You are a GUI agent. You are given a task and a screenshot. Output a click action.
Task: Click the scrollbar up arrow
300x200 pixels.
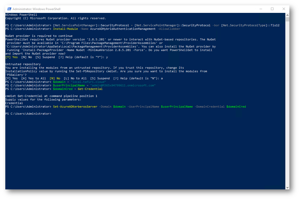[287, 15]
